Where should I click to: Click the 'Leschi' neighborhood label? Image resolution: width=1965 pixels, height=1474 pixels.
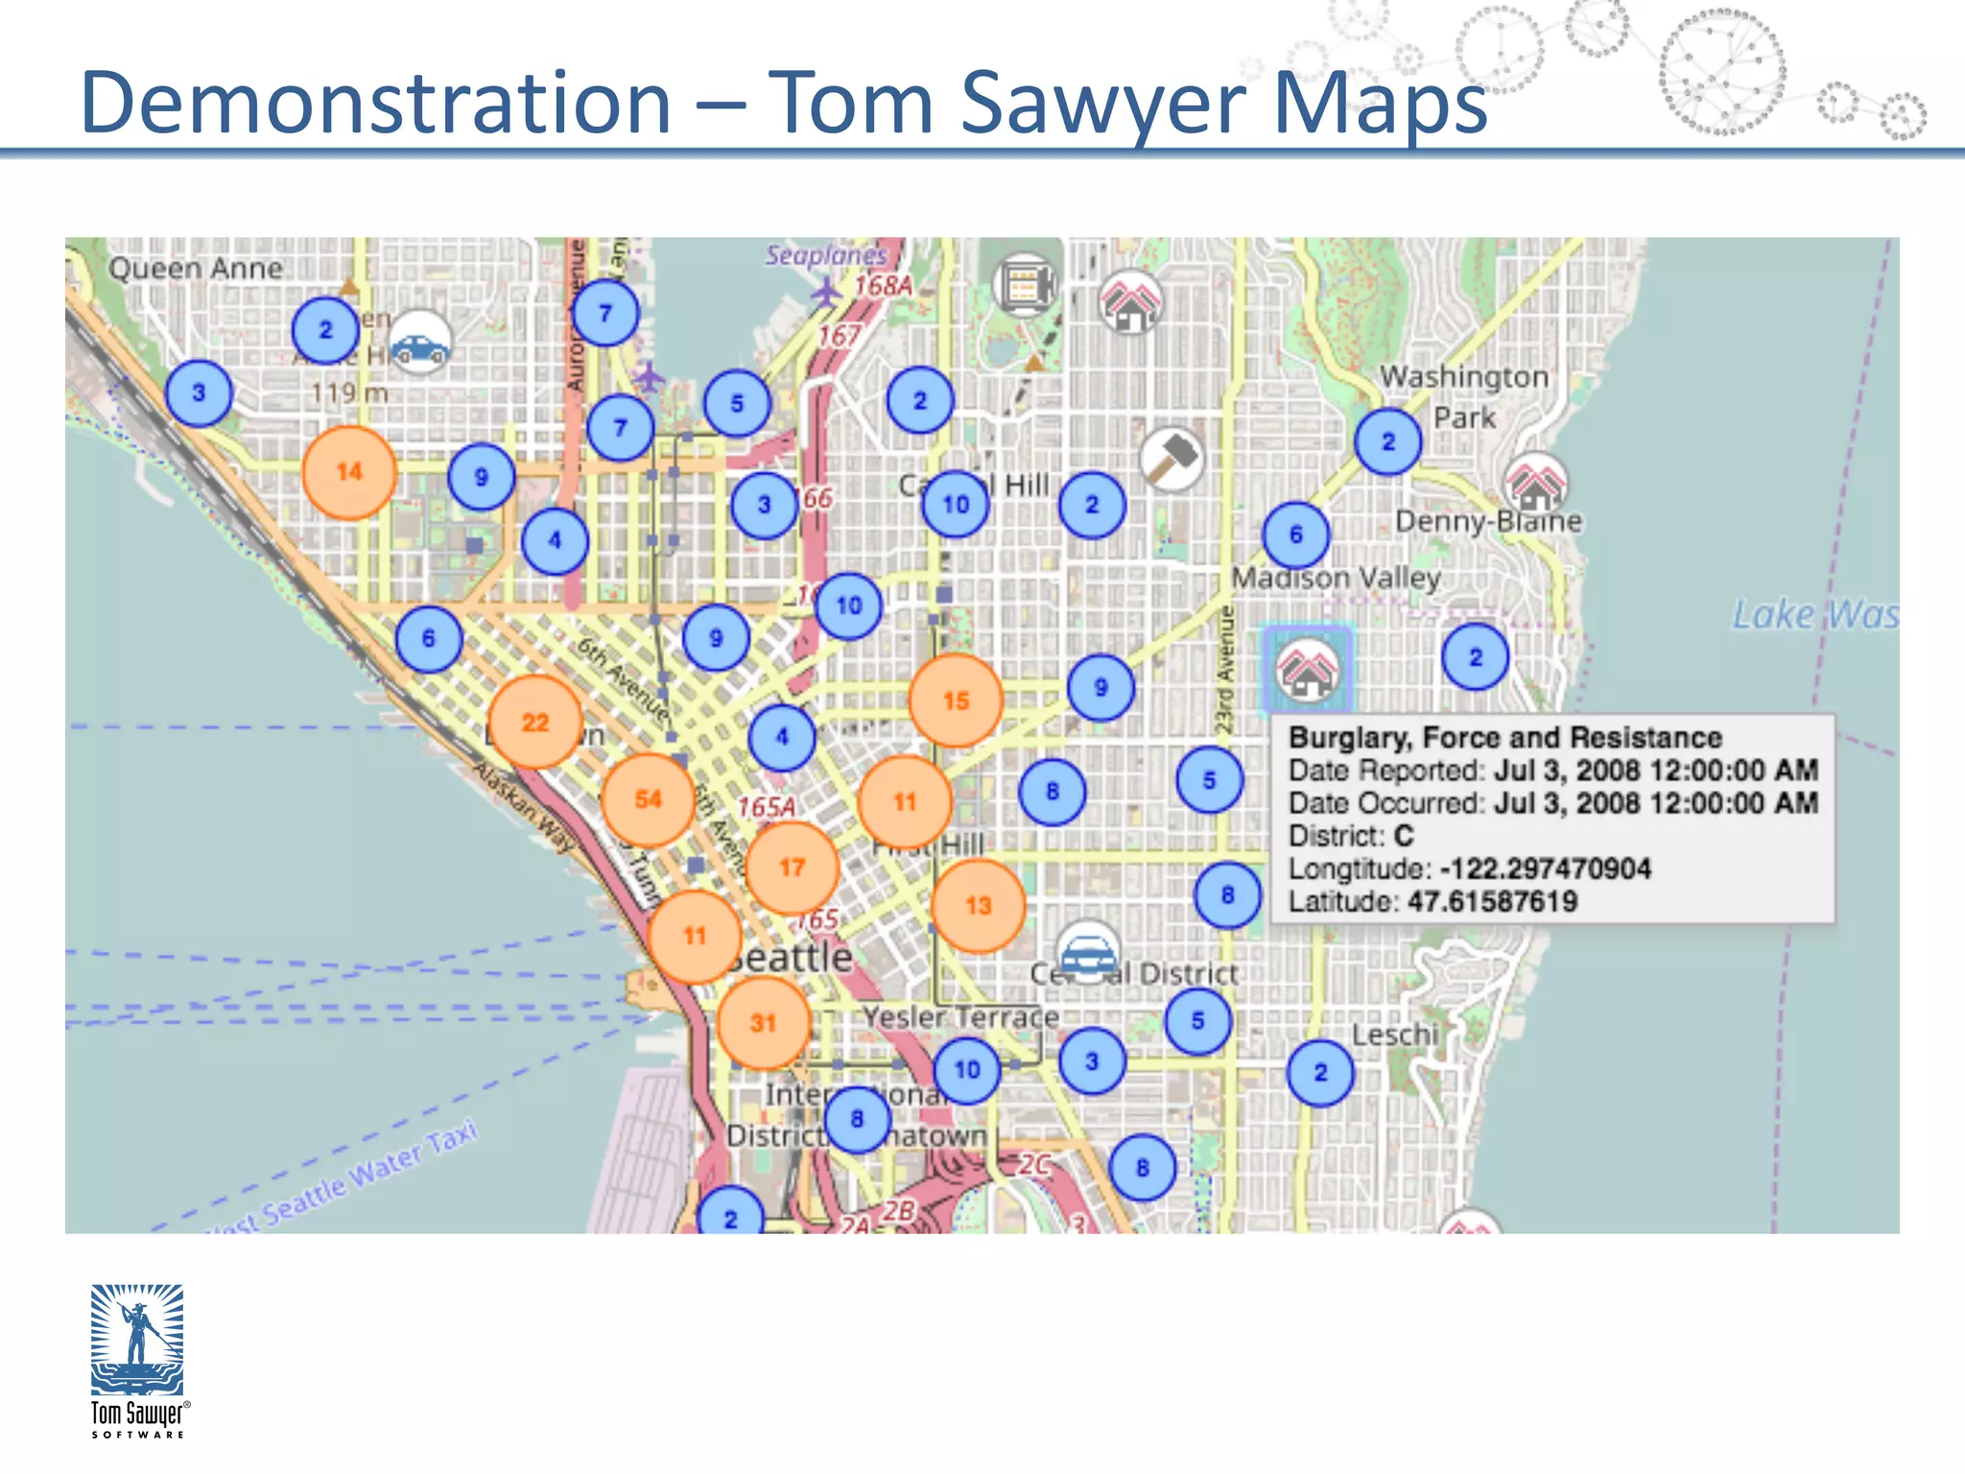(1395, 1034)
